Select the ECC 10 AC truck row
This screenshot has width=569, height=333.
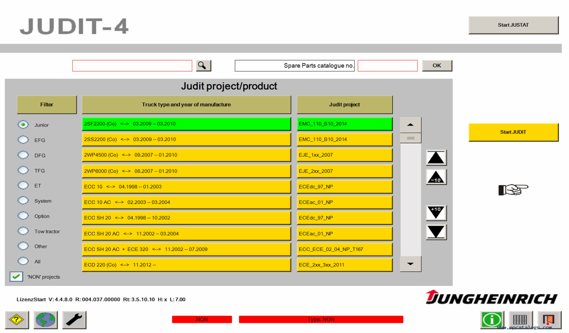pyautogui.click(x=186, y=203)
